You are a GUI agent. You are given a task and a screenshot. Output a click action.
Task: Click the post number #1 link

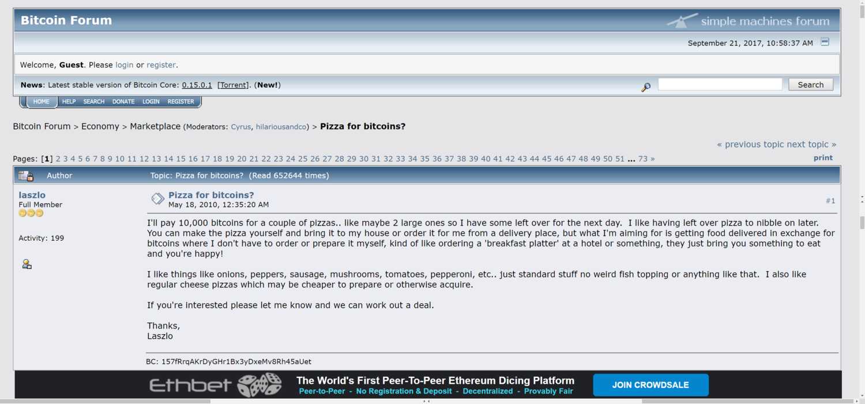point(830,201)
